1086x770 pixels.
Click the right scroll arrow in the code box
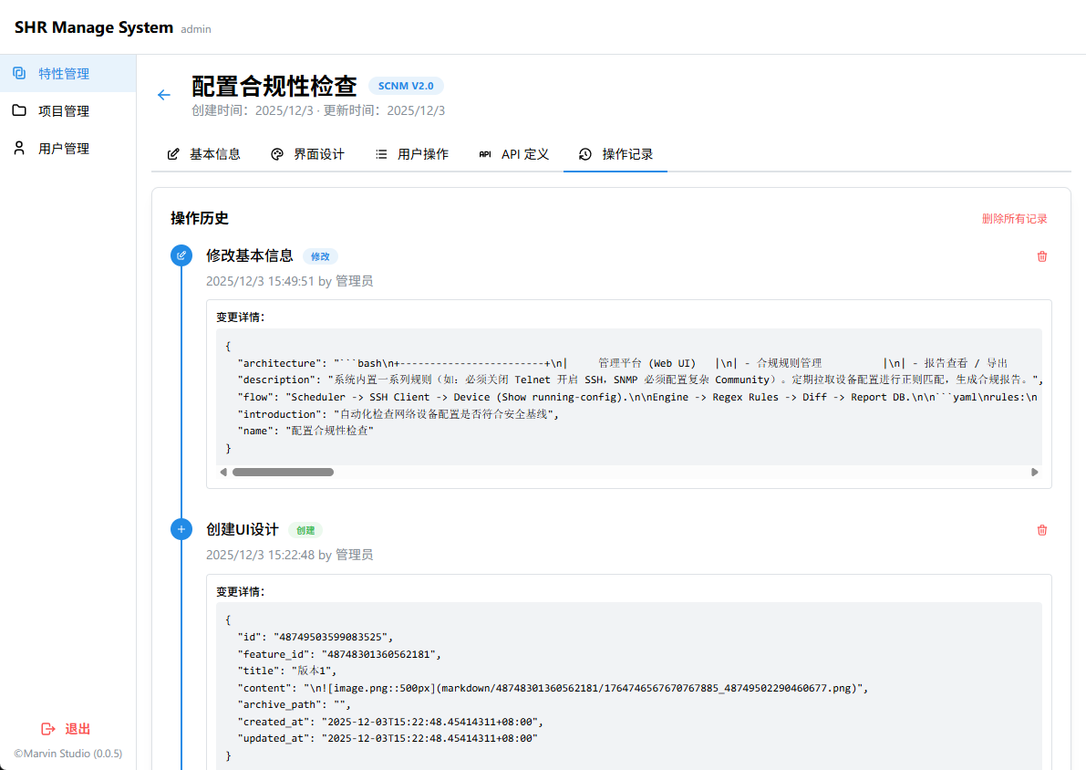[1035, 473]
